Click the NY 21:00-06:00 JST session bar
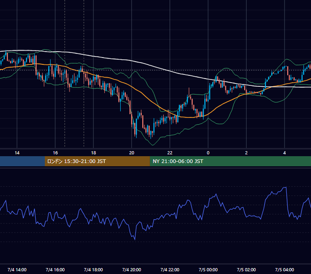Viewport: 311px width, 274px height. pyautogui.click(x=230, y=161)
